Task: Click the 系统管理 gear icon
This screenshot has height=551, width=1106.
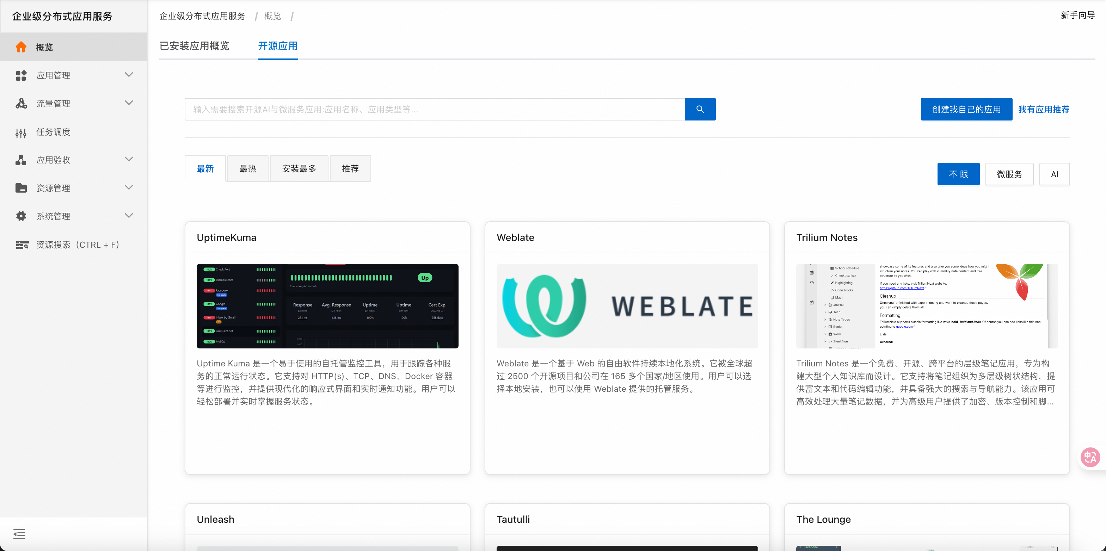Action: pyautogui.click(x=21, y=216)
